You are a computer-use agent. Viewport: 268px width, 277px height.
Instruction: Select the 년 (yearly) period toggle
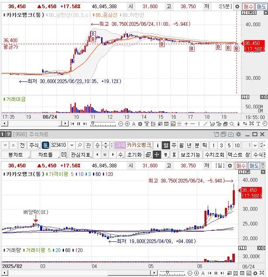click(x=189, y=145)
